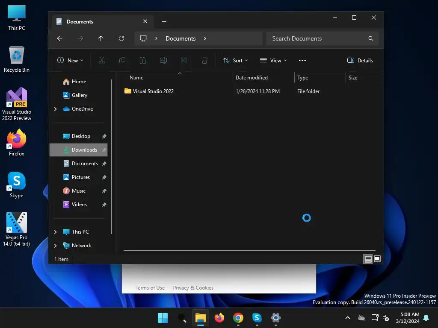Select the Recycle Bin desktop icon

pos(17,59)
